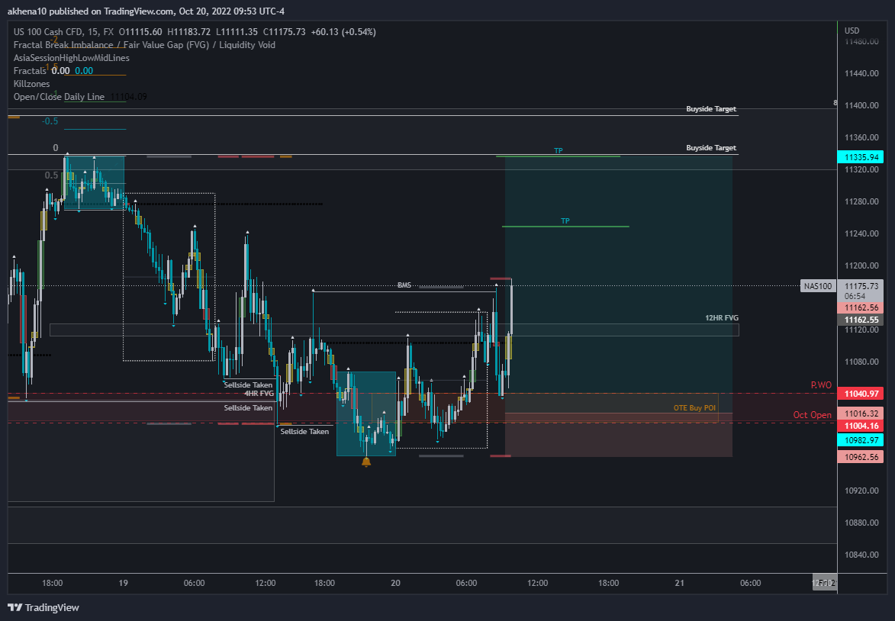The height and width of the screenshot is (621, 895).
Task: Select the 11080.00 price axis label
Action: point(861,362)
